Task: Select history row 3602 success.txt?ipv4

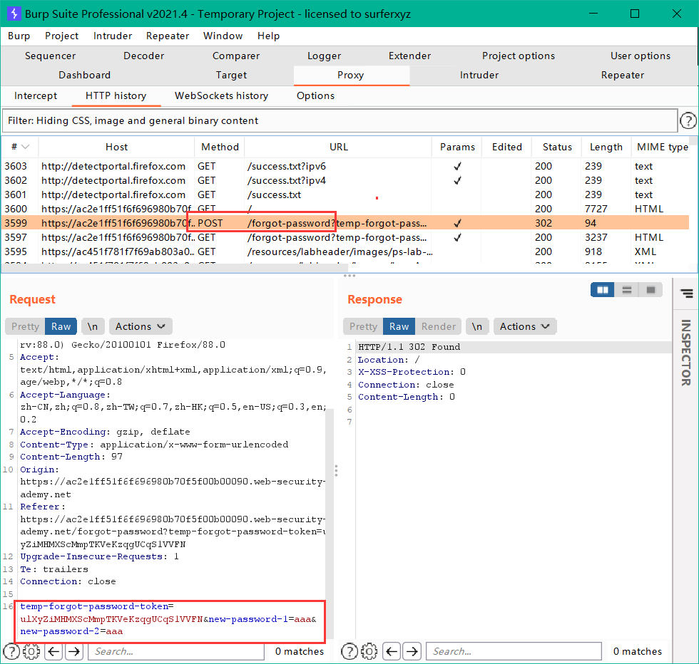Action: [x=345, y=180]
